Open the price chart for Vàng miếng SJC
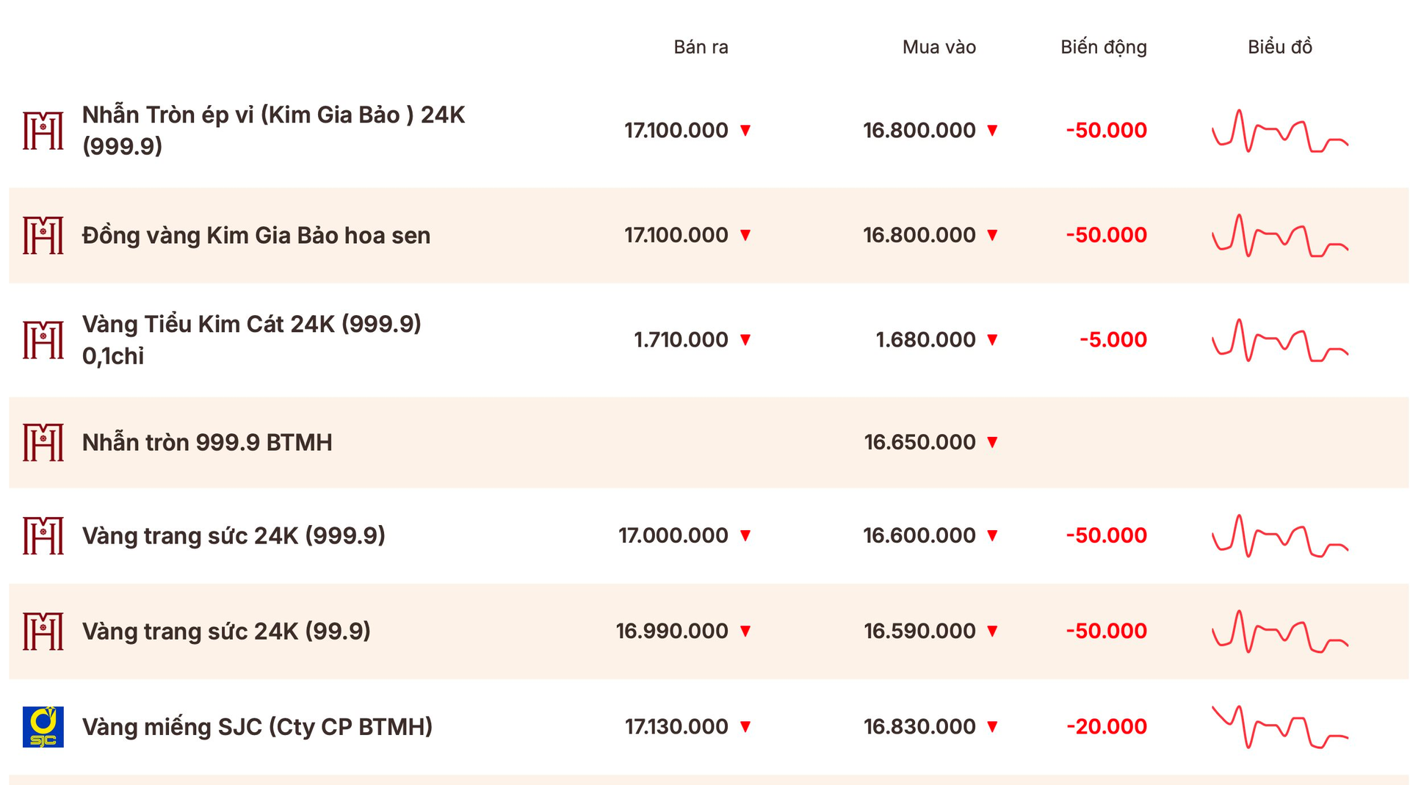 [1279, 726]
